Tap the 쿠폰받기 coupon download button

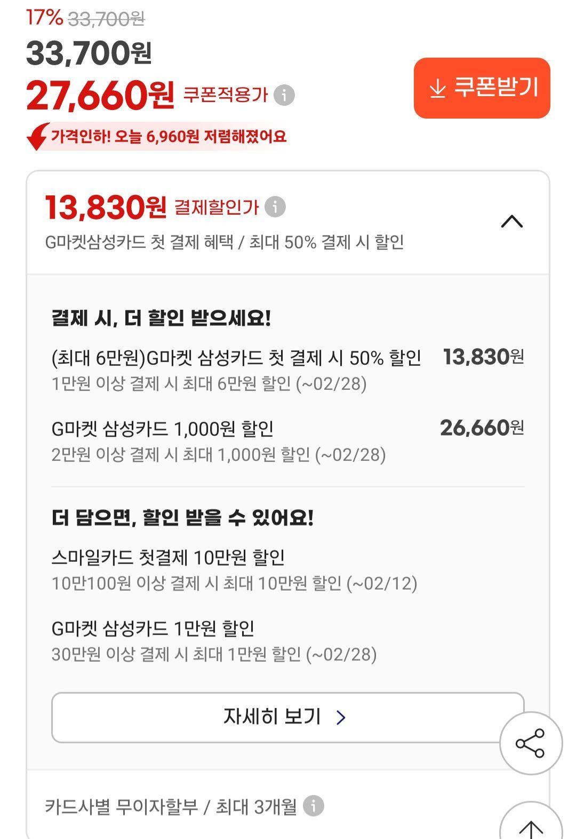[482, 88]
